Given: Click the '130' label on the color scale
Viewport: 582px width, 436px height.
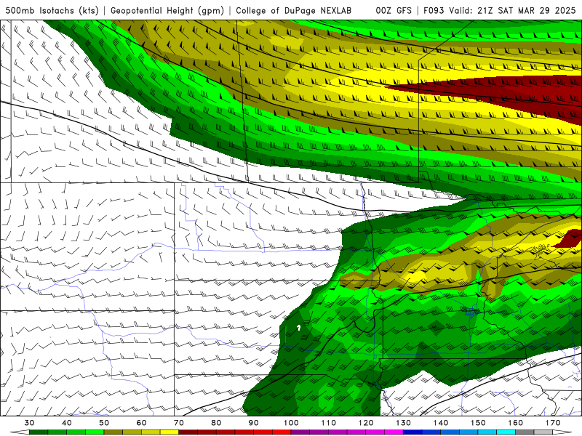Looking at the screenshot, I should coord(404,423).
